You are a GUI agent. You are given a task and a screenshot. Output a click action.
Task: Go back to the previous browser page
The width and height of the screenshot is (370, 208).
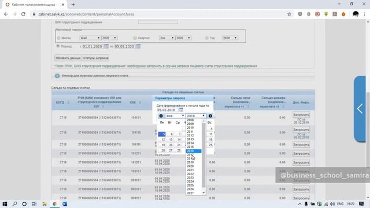(x=6, y=14)
